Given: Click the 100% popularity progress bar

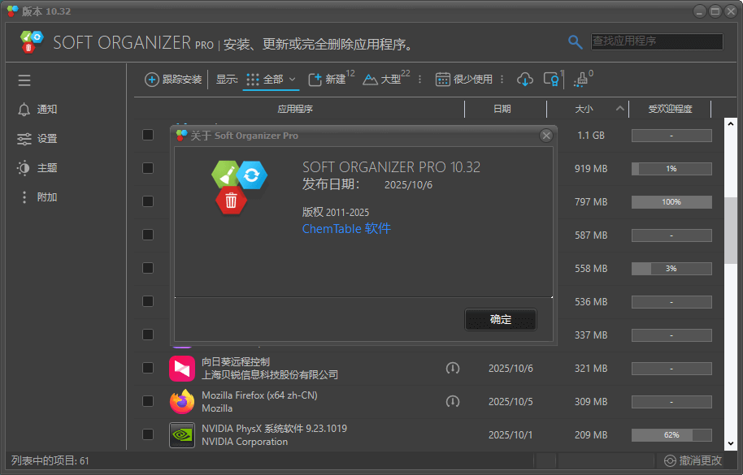Looking at the screenshot, I should 671,201.
